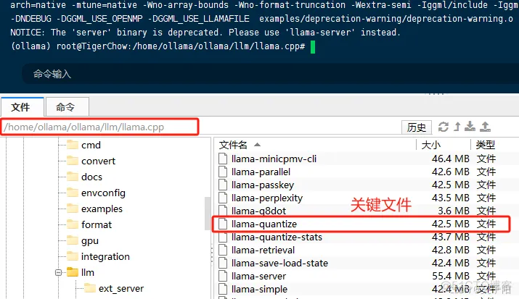Collapse the llm folder tree node

[58, 273]
